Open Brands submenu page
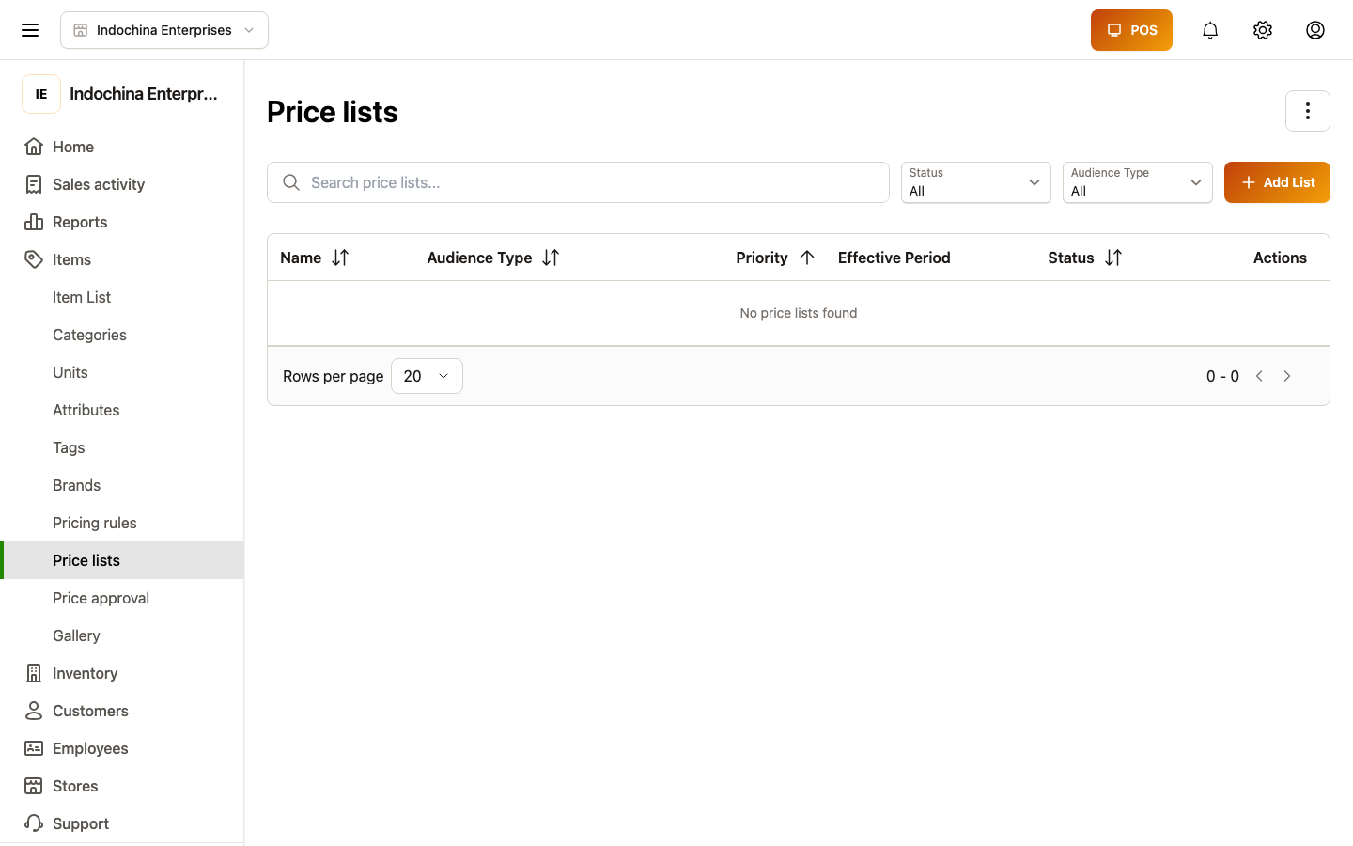The height and width of the screenshot is (846, 1353). [x=122, y=485]
